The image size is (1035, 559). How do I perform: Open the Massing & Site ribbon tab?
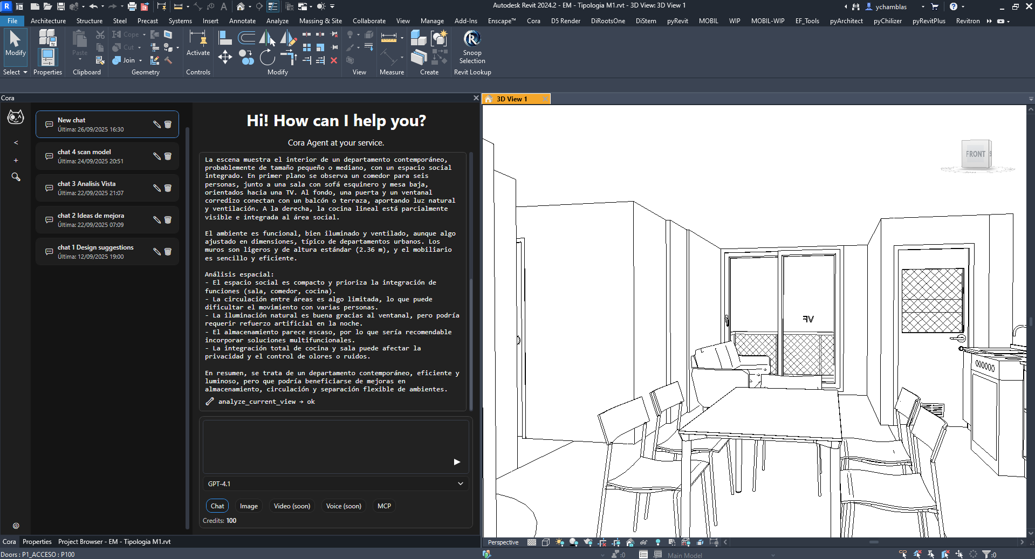pos(320,21)
